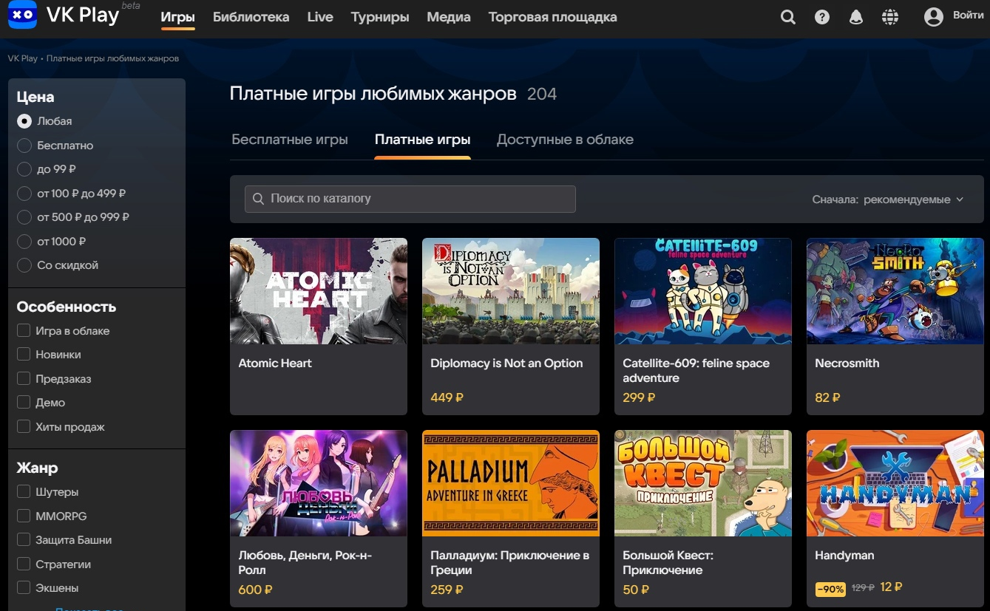Open Diplomacy is Not an Option cover image
The width and height of the screenshot is (990, 611).
tap(511, 291)
